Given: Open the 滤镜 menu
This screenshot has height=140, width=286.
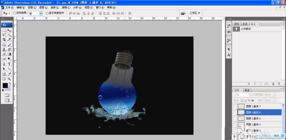Looking at the screenshot, I should coord(66,7).
